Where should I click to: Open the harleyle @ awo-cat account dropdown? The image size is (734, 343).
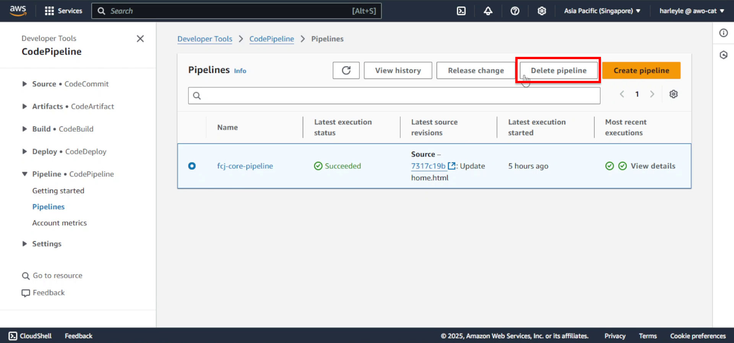click(x=692, y=11)
